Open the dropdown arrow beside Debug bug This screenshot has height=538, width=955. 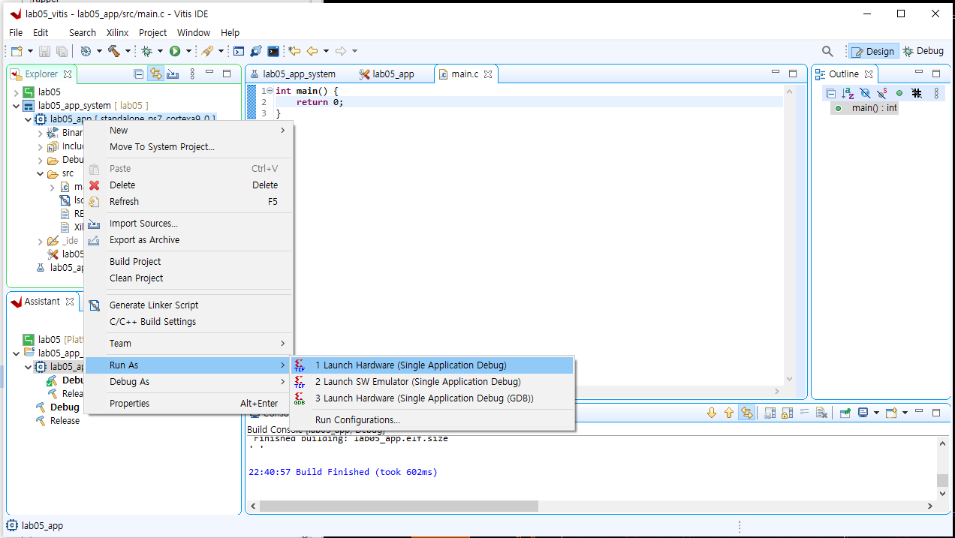160,51
